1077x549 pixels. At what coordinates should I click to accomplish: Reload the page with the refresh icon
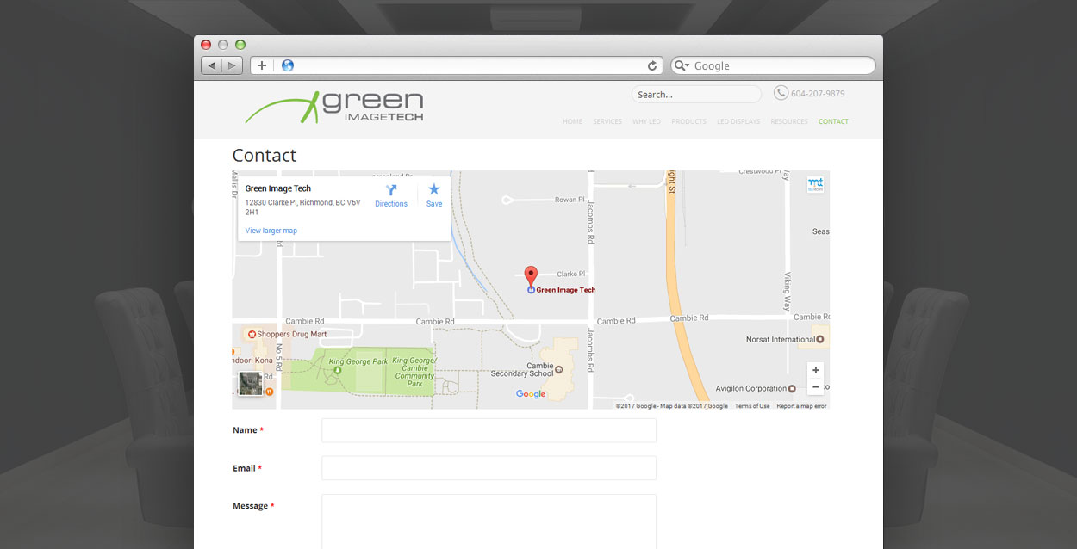tap(652, 65)
